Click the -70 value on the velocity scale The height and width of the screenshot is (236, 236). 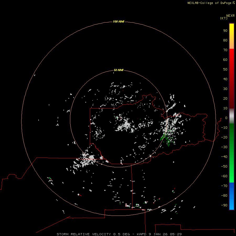point(224,186)
